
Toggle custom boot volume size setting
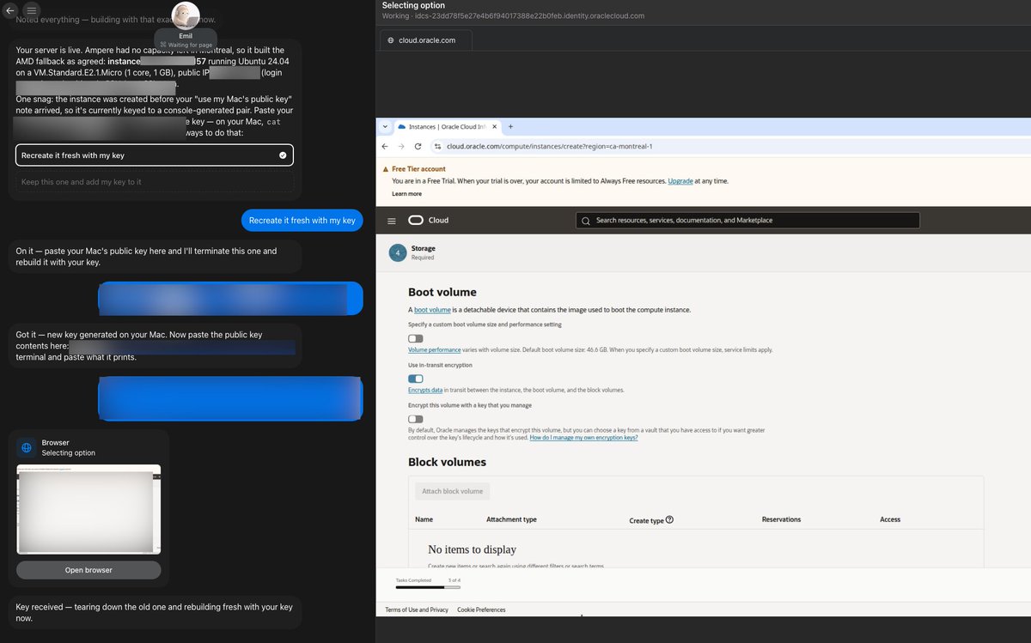(416, 338)
